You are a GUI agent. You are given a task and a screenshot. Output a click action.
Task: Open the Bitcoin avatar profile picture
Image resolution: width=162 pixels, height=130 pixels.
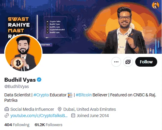click(x=23, y=53)
